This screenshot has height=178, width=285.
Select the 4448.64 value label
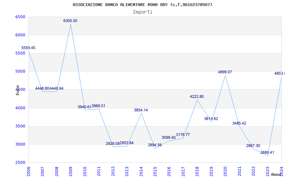click(56, 88)
